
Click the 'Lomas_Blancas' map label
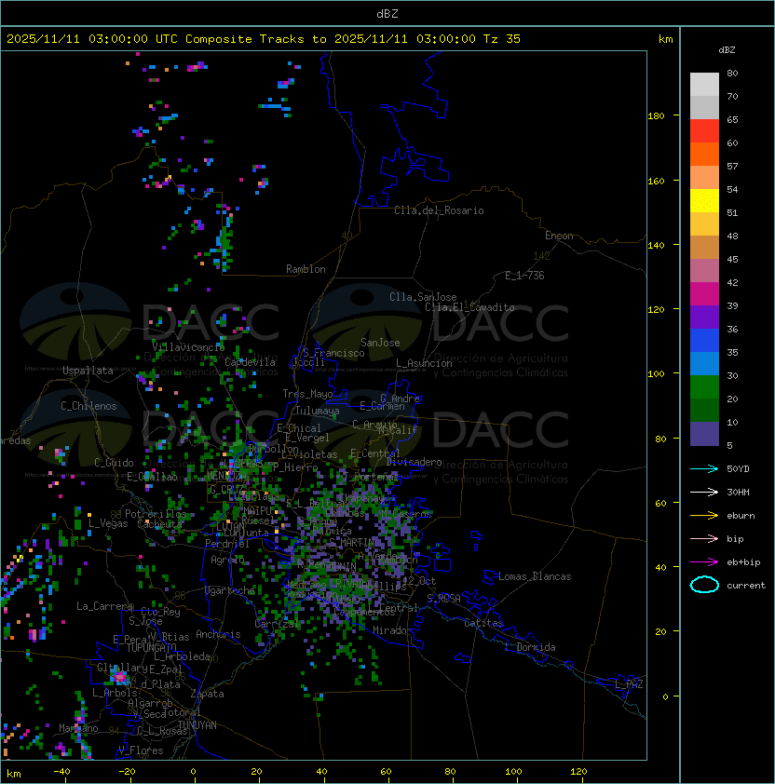click(535, 576)
